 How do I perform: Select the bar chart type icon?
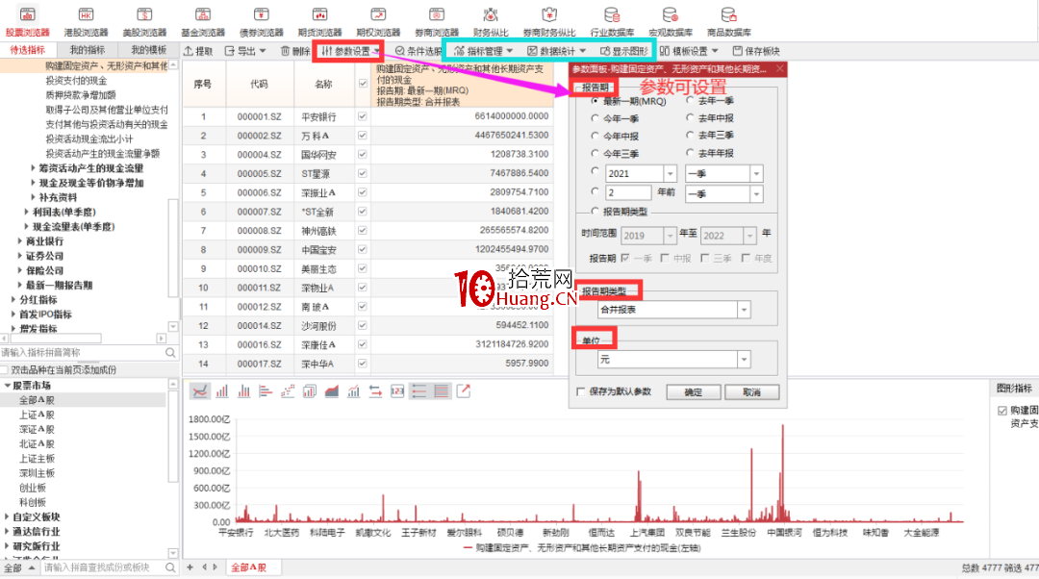[x=222, y=391]
